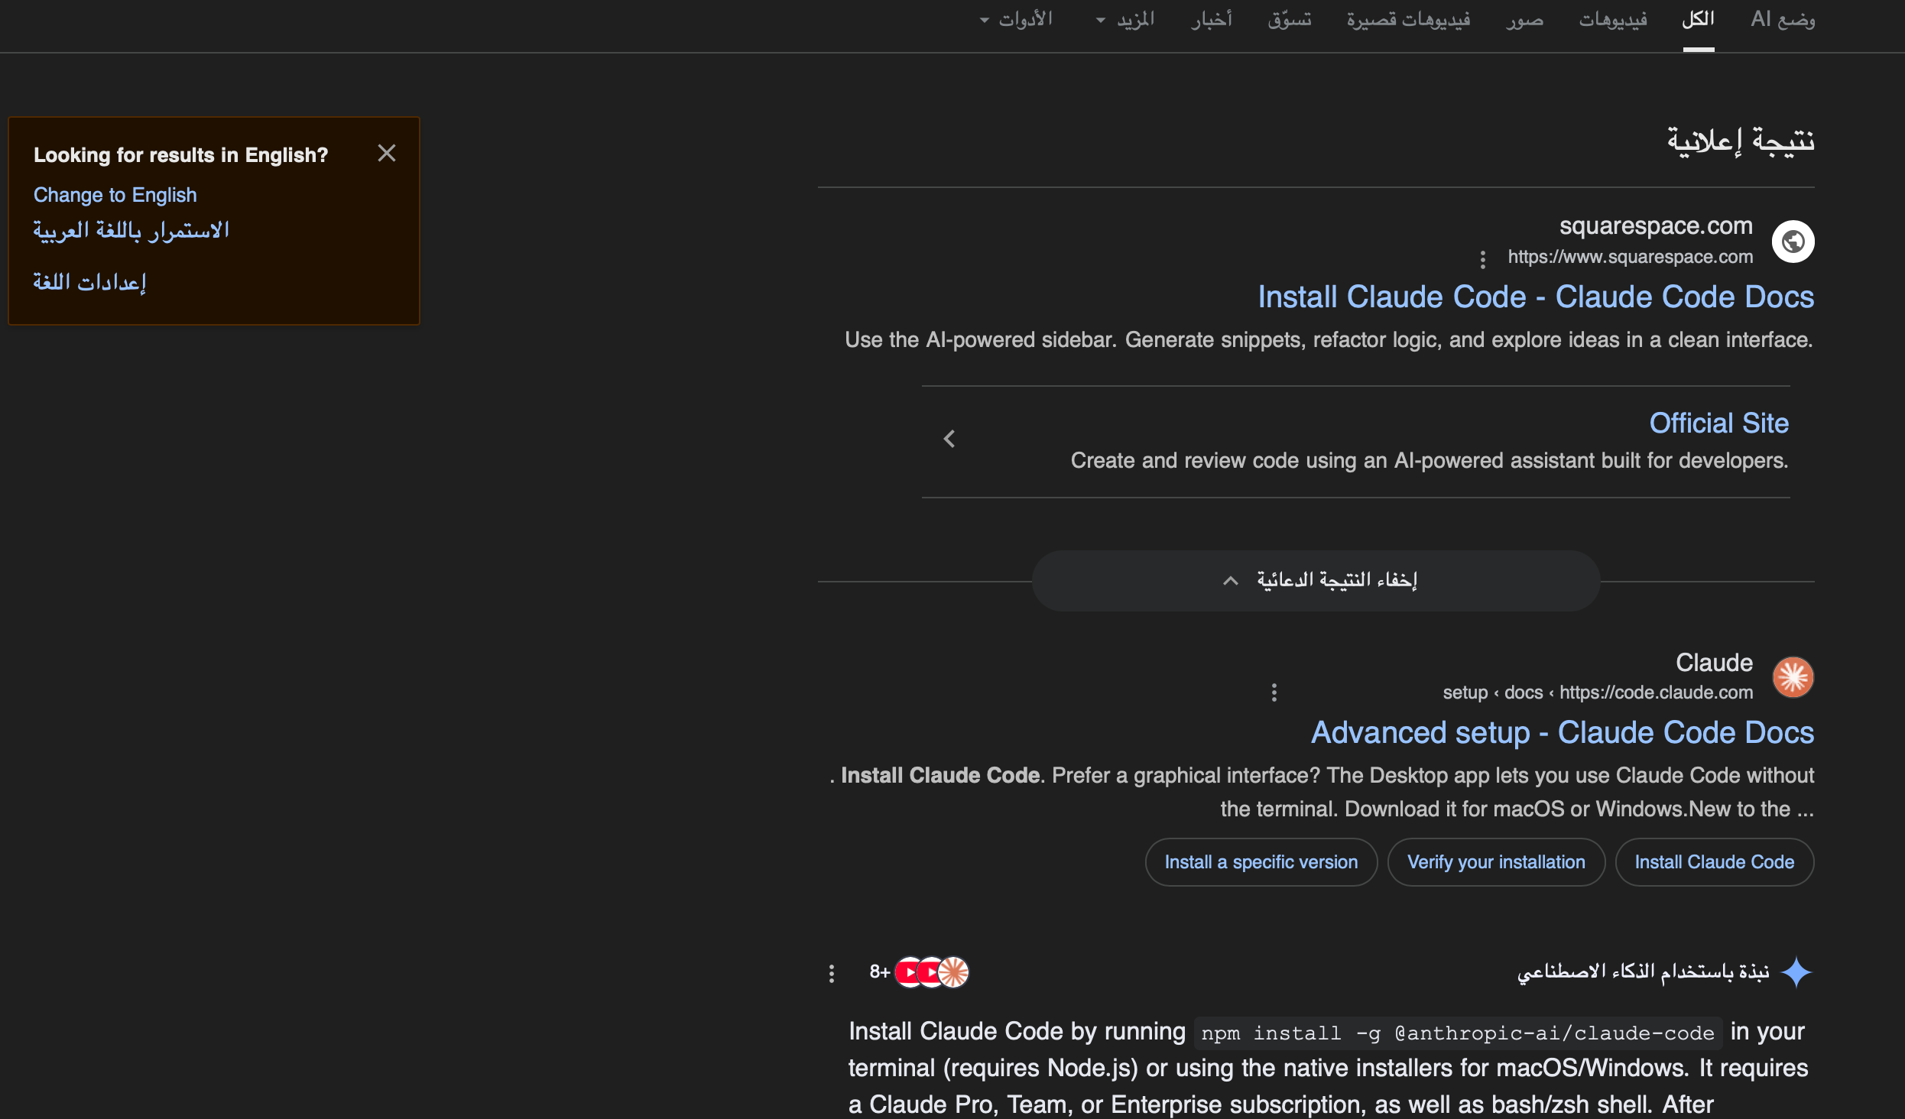
Task: Switch to the أخبار news tab
Action: (x=1212, y=19)
